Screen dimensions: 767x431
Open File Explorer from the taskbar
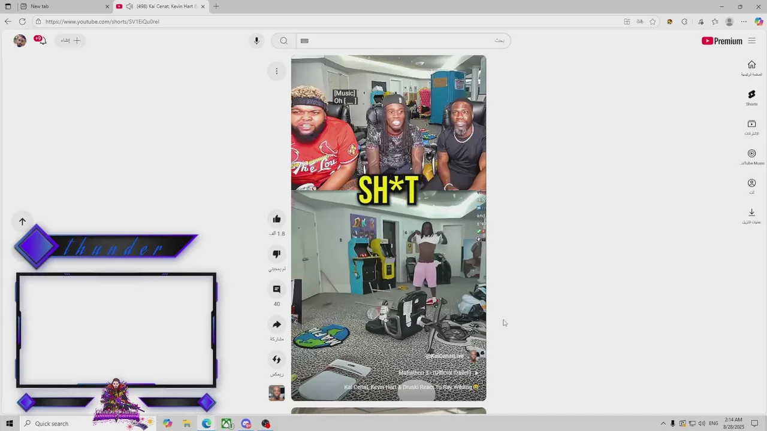(x=187, y=423)
